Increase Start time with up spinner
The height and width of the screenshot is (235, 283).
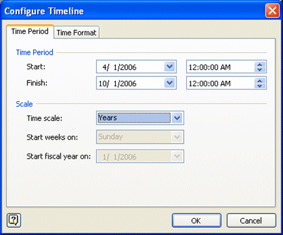[x=260, y=65]
